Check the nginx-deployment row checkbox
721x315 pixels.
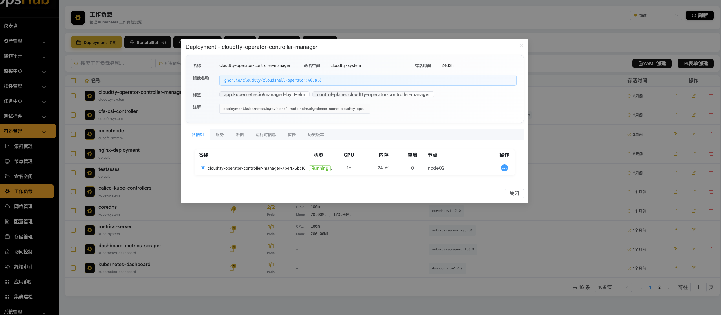(x=73, y=154)
